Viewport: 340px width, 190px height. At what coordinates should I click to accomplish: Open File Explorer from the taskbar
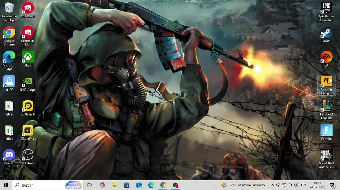[114, 185]
